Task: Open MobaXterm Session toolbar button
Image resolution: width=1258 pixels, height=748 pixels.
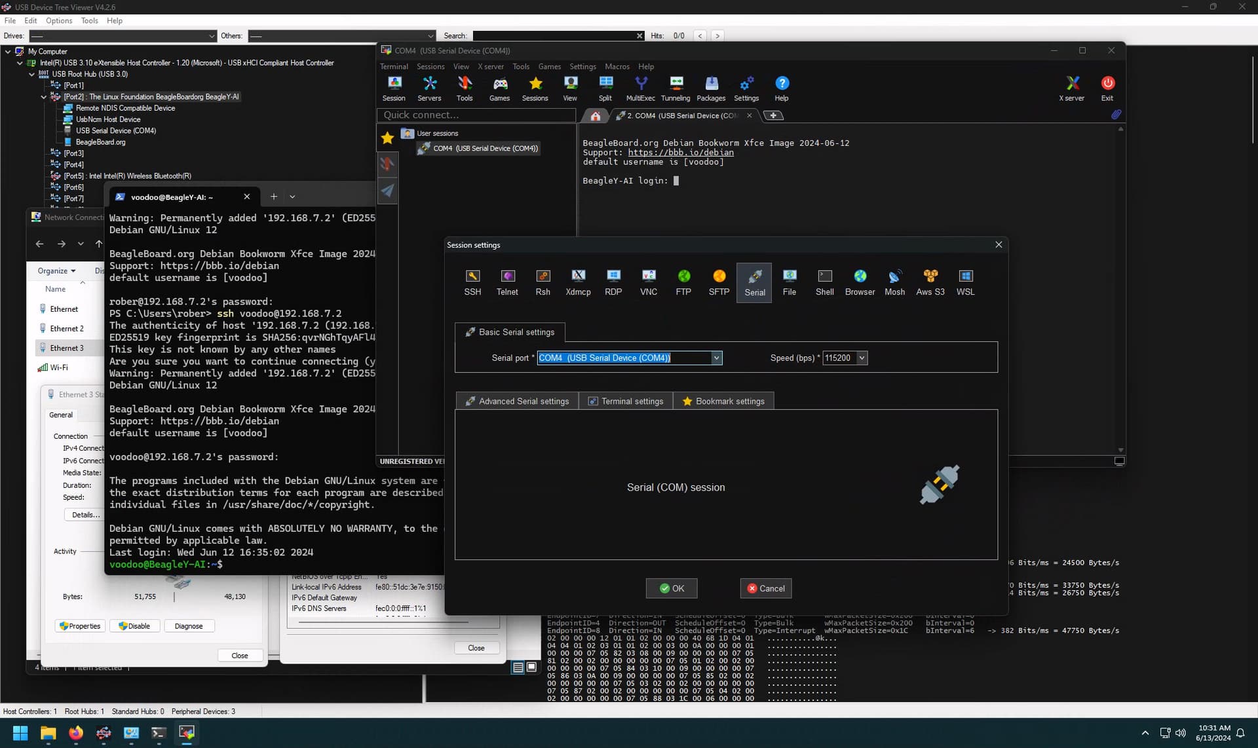Action: [x=394, y=88]
